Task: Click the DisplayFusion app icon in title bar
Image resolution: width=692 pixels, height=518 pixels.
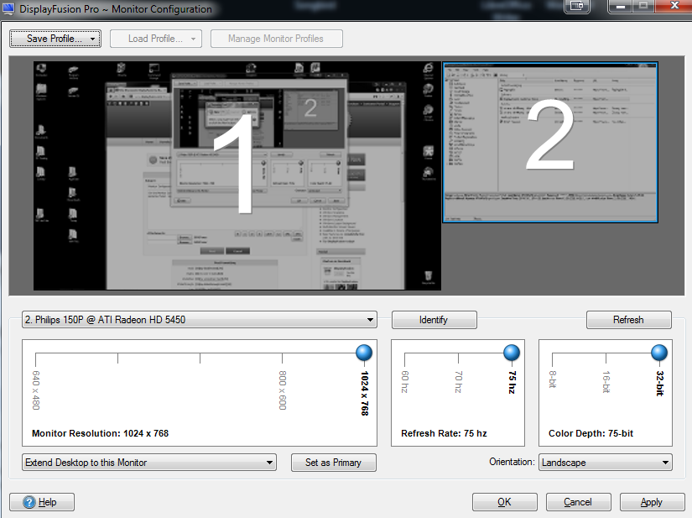Action: click(x=8, y=8)
